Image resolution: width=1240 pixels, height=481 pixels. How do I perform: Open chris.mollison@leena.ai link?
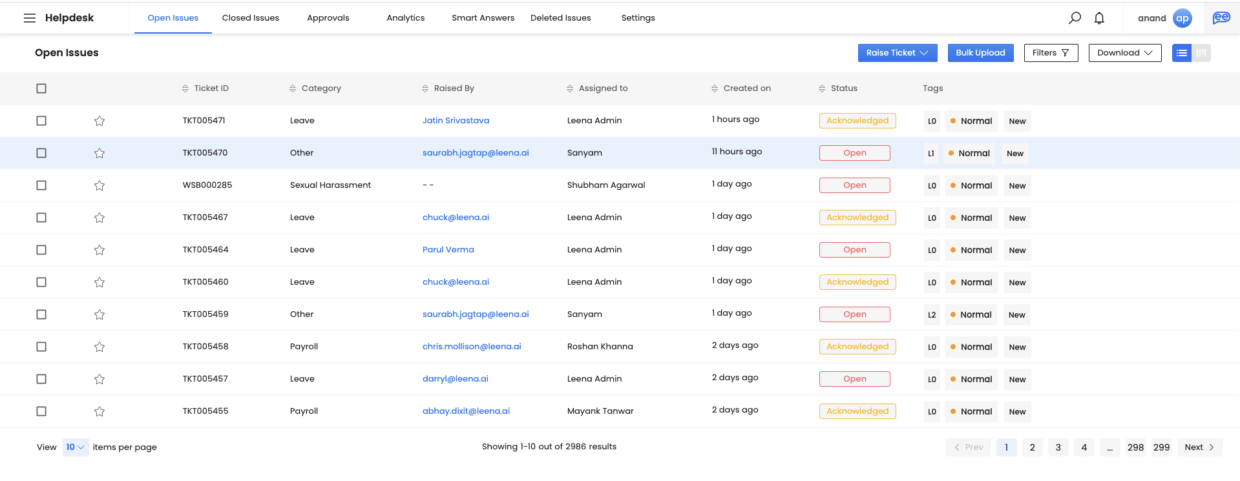click(472, 347)
